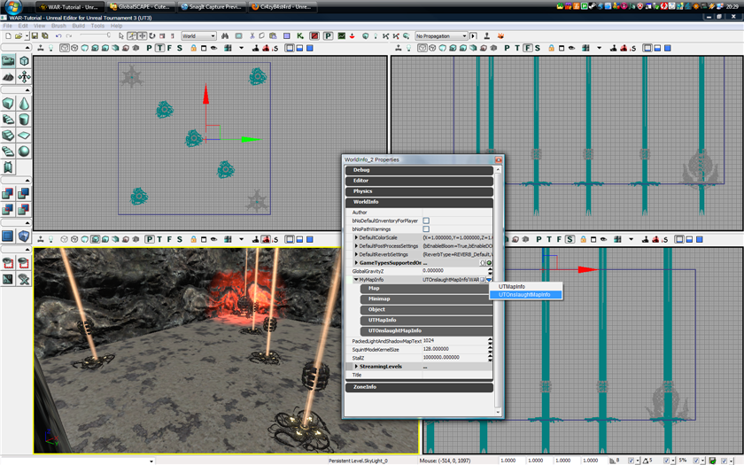The height and width of the screenshot is (465, 744).
Task: Expand StreamingLevels property
Action: pos(356,367)
